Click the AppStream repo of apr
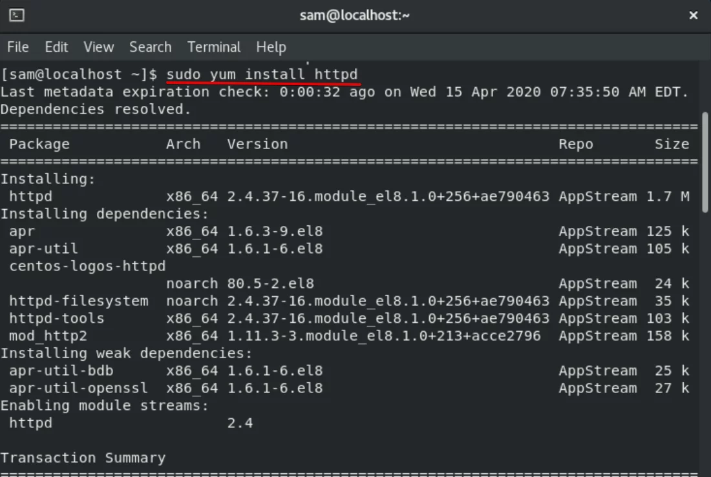 pyautogui.click(x=598, y=232)
